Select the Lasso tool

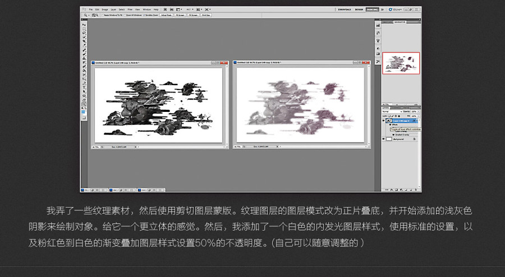coord(84,32)
